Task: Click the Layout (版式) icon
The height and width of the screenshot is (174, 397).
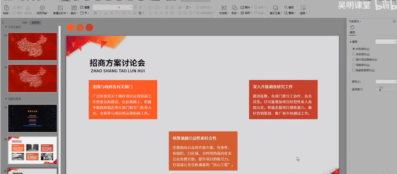Action: [74, 8]
